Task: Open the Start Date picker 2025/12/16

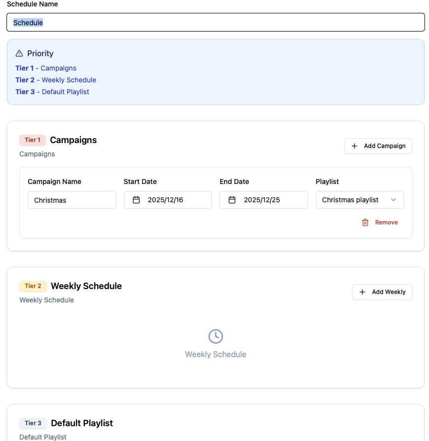Action: [168, 200]
